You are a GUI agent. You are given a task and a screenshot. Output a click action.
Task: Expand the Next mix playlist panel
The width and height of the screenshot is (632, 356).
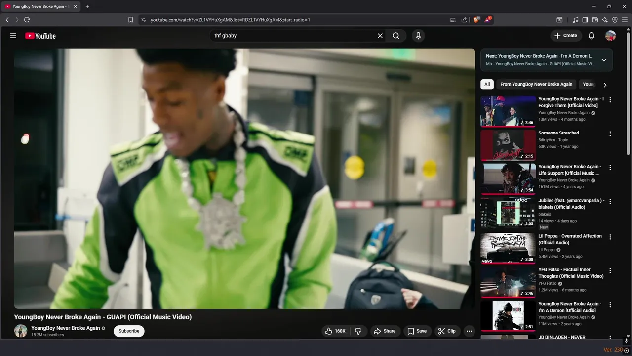(x=603, y=60)
